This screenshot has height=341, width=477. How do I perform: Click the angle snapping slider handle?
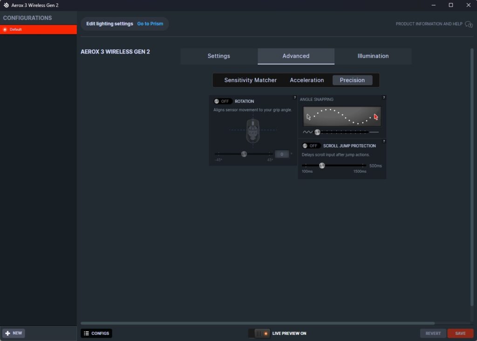click(317, 132)
